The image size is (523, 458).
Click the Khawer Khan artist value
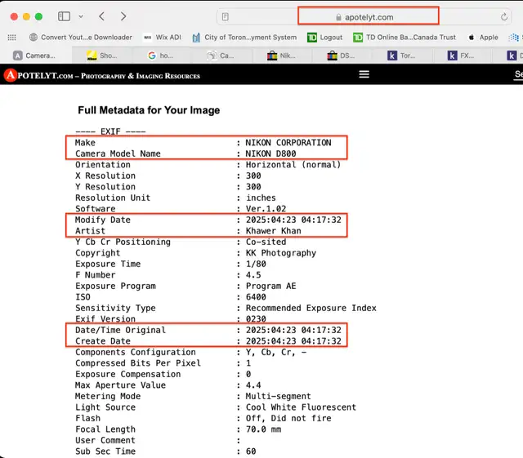pos(274,231)
